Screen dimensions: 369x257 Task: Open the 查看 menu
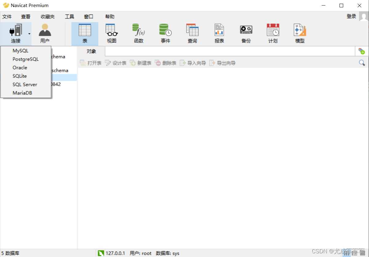(26, 17)
